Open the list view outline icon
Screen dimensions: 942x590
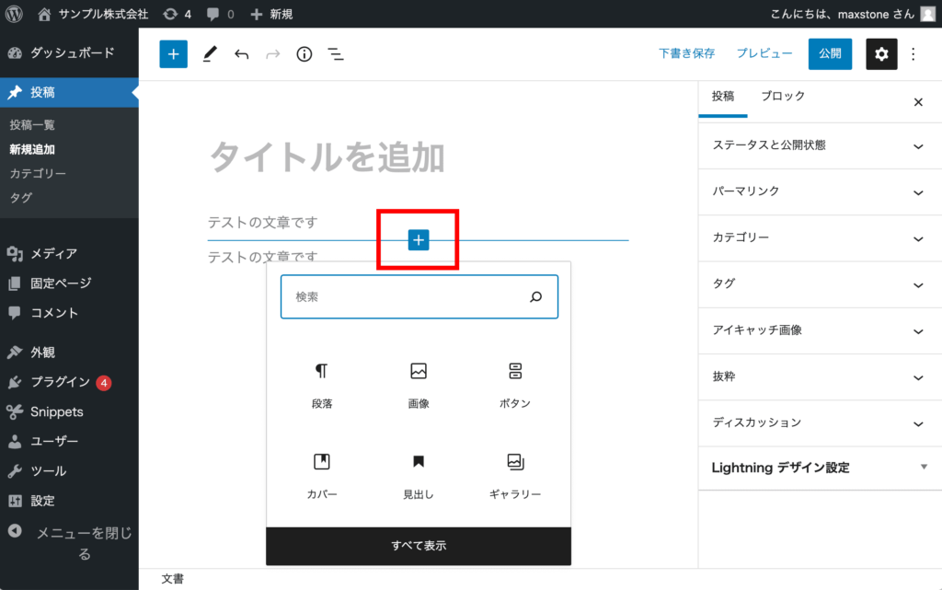pyautogui.click(x=335, y=53)
